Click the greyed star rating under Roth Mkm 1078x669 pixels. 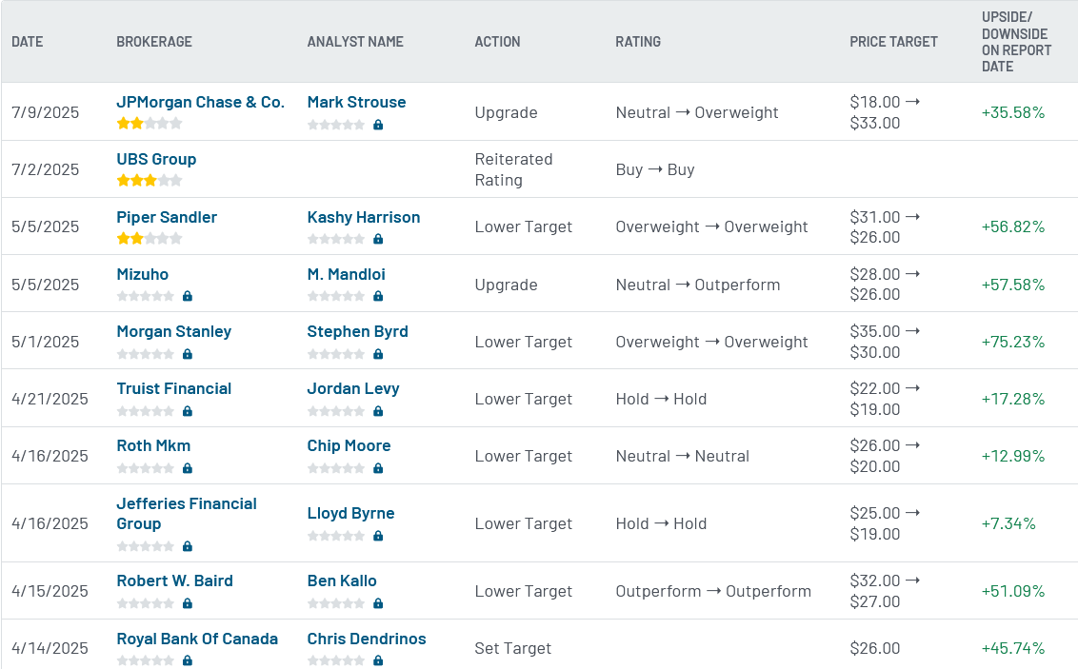pos(146,468)
